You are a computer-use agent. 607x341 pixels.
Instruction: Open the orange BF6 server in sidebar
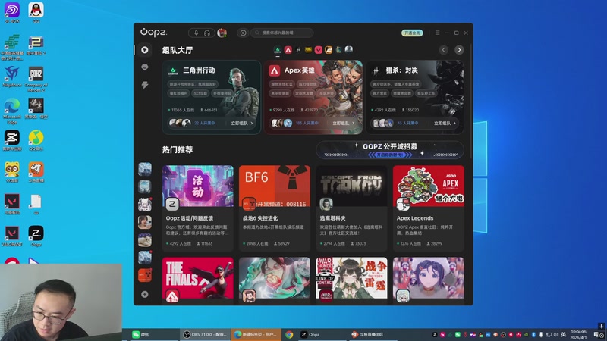(x=145, y=275)
